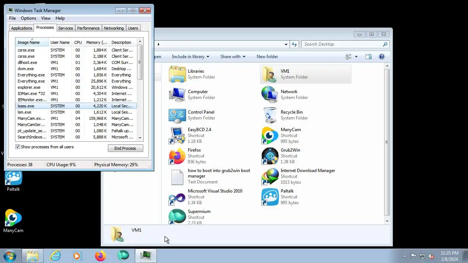This screenshot has width=468, height=263.
Task: Switch to the Users tab
Action: (x=133, y=28)
